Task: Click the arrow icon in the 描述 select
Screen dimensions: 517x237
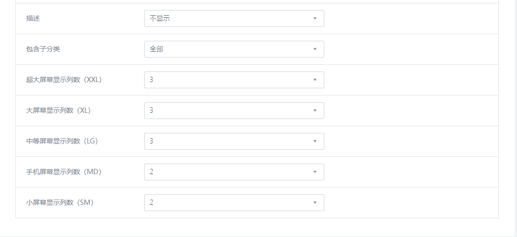Action: [x=315, y=19]
